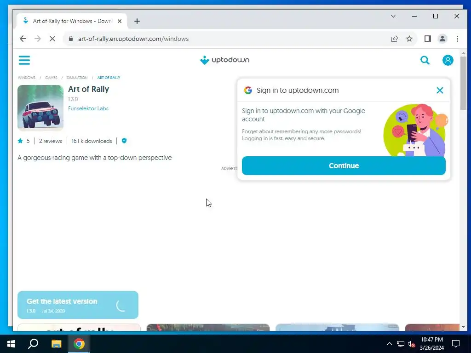
Task: Click the Google logo in sign-in popup
Action: [x=248, y=91]
